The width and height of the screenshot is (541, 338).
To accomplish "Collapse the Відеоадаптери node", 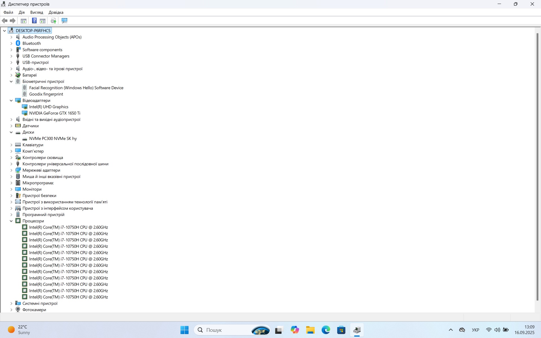I will (x=11, y=100).
